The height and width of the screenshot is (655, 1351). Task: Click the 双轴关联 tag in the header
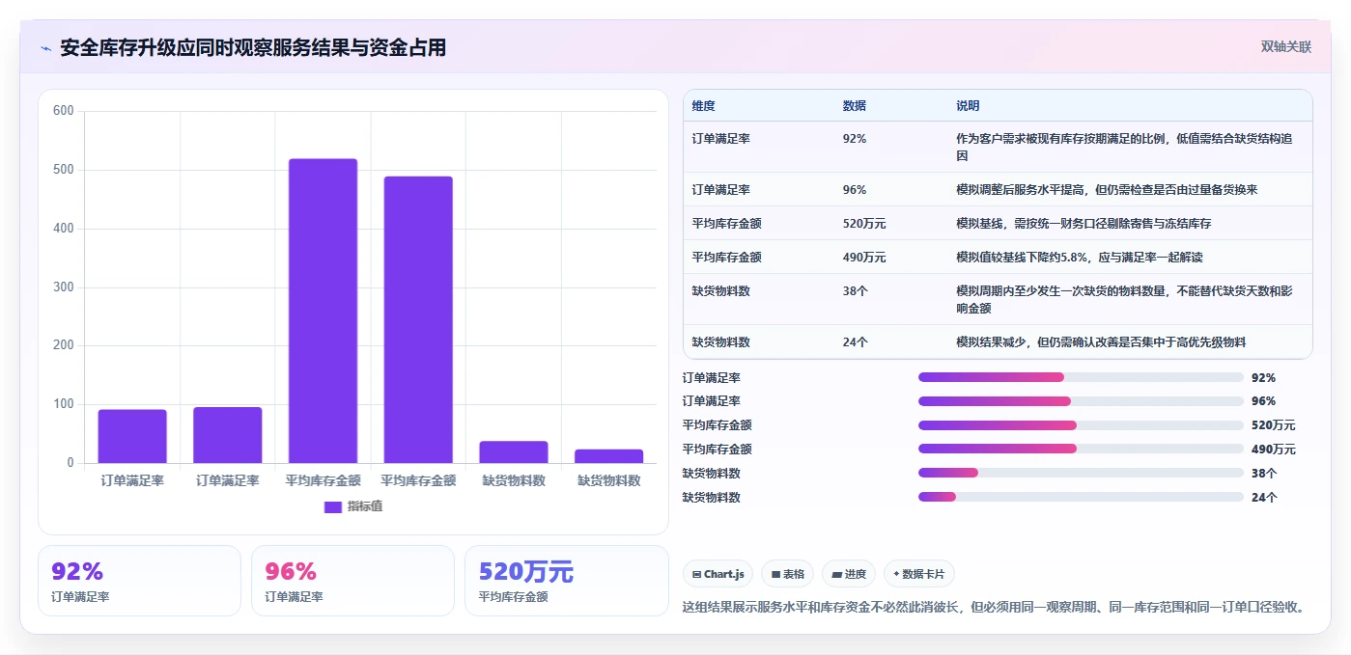point(1285,47)
